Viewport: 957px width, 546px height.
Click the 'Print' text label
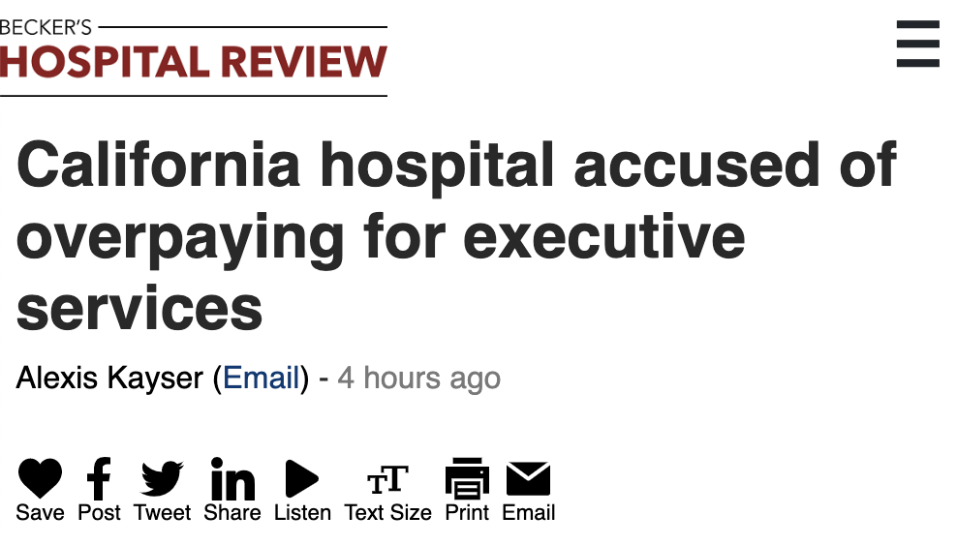467,512
